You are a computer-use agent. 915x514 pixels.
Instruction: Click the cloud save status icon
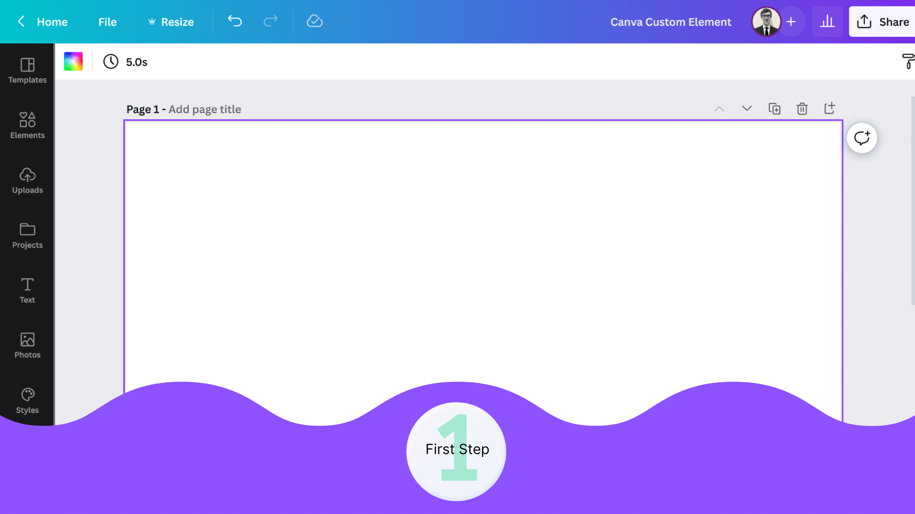(x=315, y=21)
